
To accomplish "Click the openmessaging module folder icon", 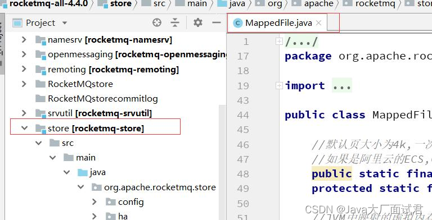I will pos(40,55).
